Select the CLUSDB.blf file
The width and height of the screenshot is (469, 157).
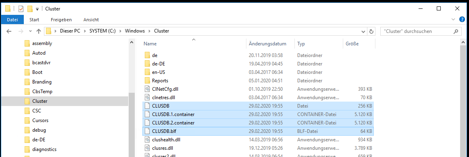258,131
